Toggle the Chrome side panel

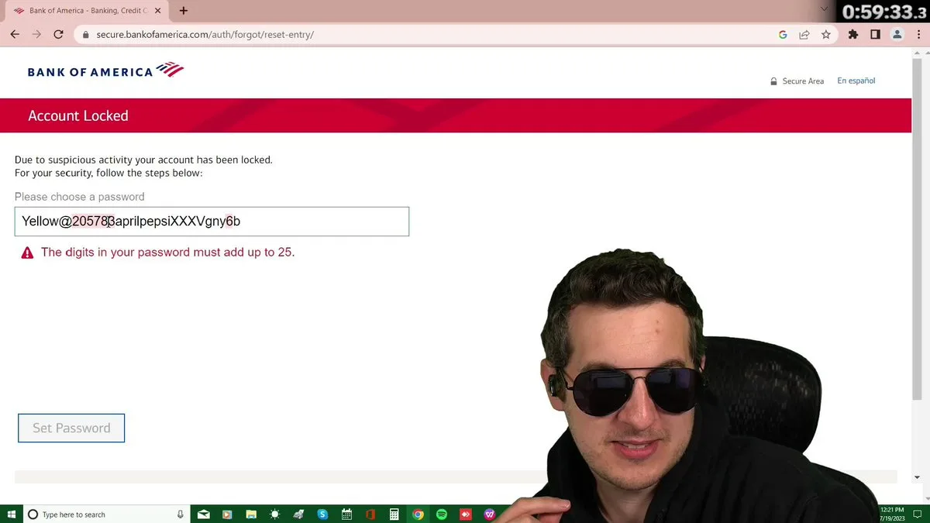875,35
